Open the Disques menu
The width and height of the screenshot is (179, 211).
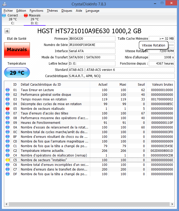click(x=67, y=11)
